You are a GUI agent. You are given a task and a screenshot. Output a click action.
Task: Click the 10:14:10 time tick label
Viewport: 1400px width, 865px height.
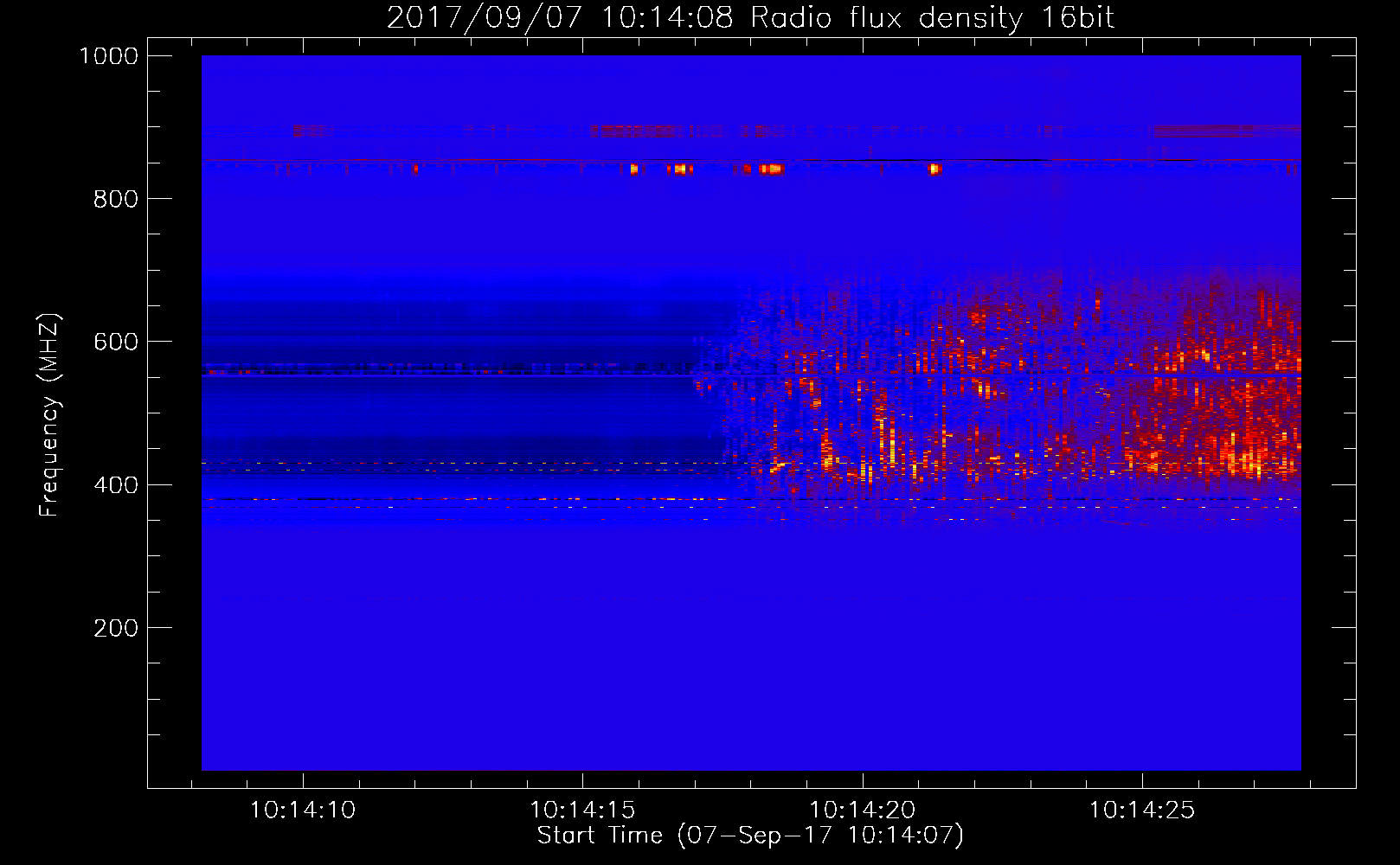(x=303, y=811)
